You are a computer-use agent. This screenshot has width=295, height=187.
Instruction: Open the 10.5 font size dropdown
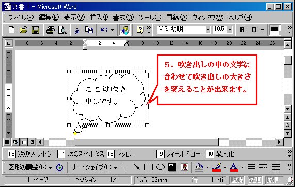pyautogui.click(x=230, y=29)
